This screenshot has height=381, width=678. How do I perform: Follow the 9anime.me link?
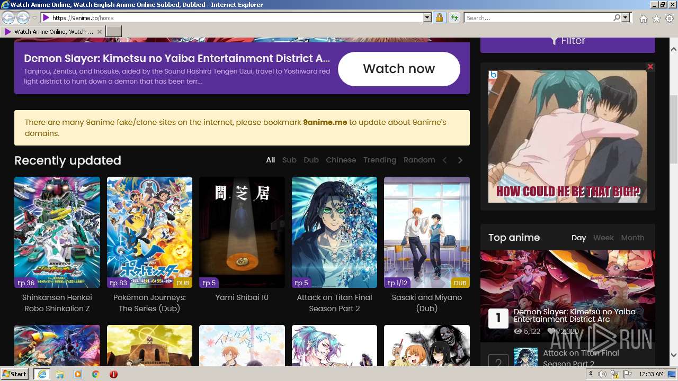pyautogui.click(x=325, y=122)
